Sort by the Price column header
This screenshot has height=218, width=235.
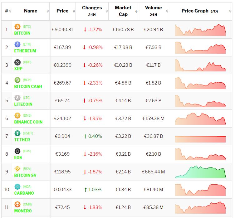click(62, 11)
